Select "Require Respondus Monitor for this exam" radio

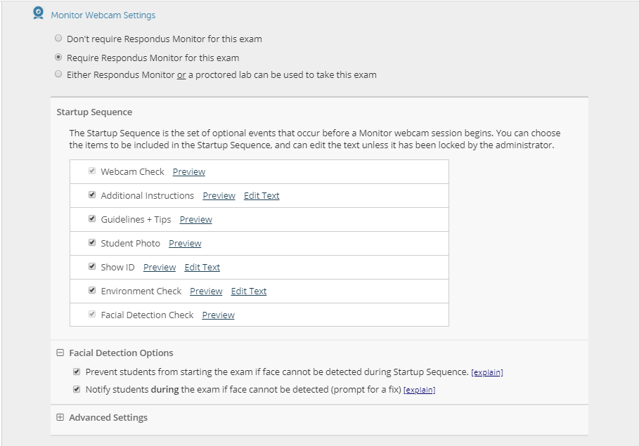click(58, 57)
